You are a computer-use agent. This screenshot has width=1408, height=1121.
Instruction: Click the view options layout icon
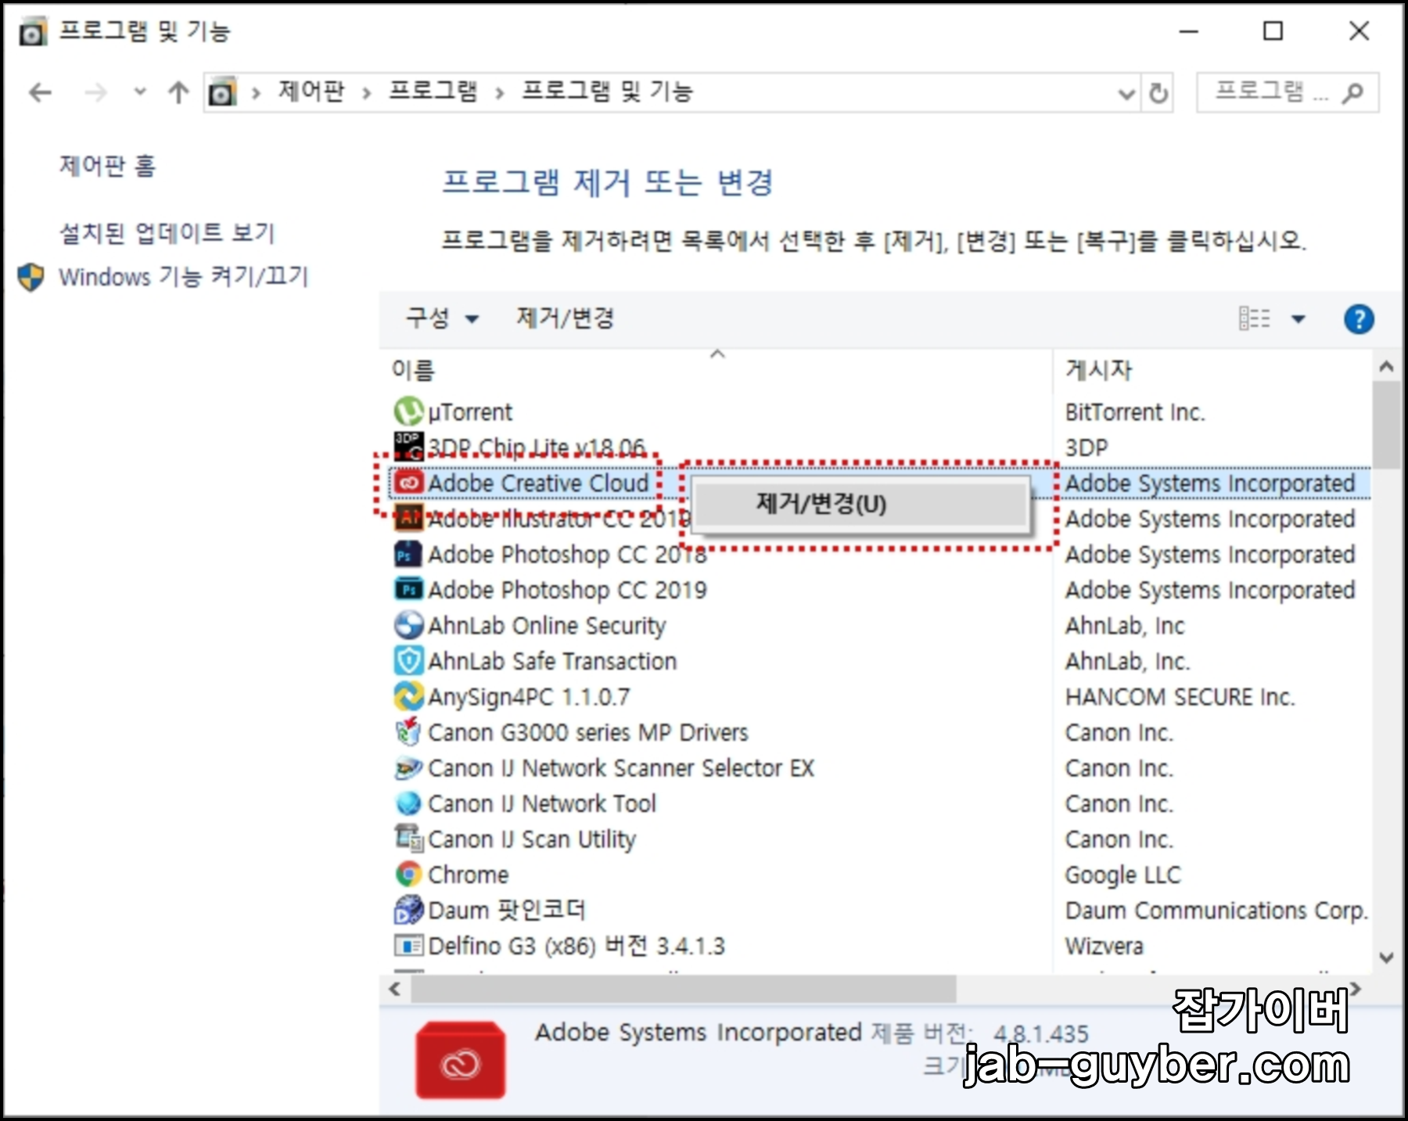(1255, 319)
